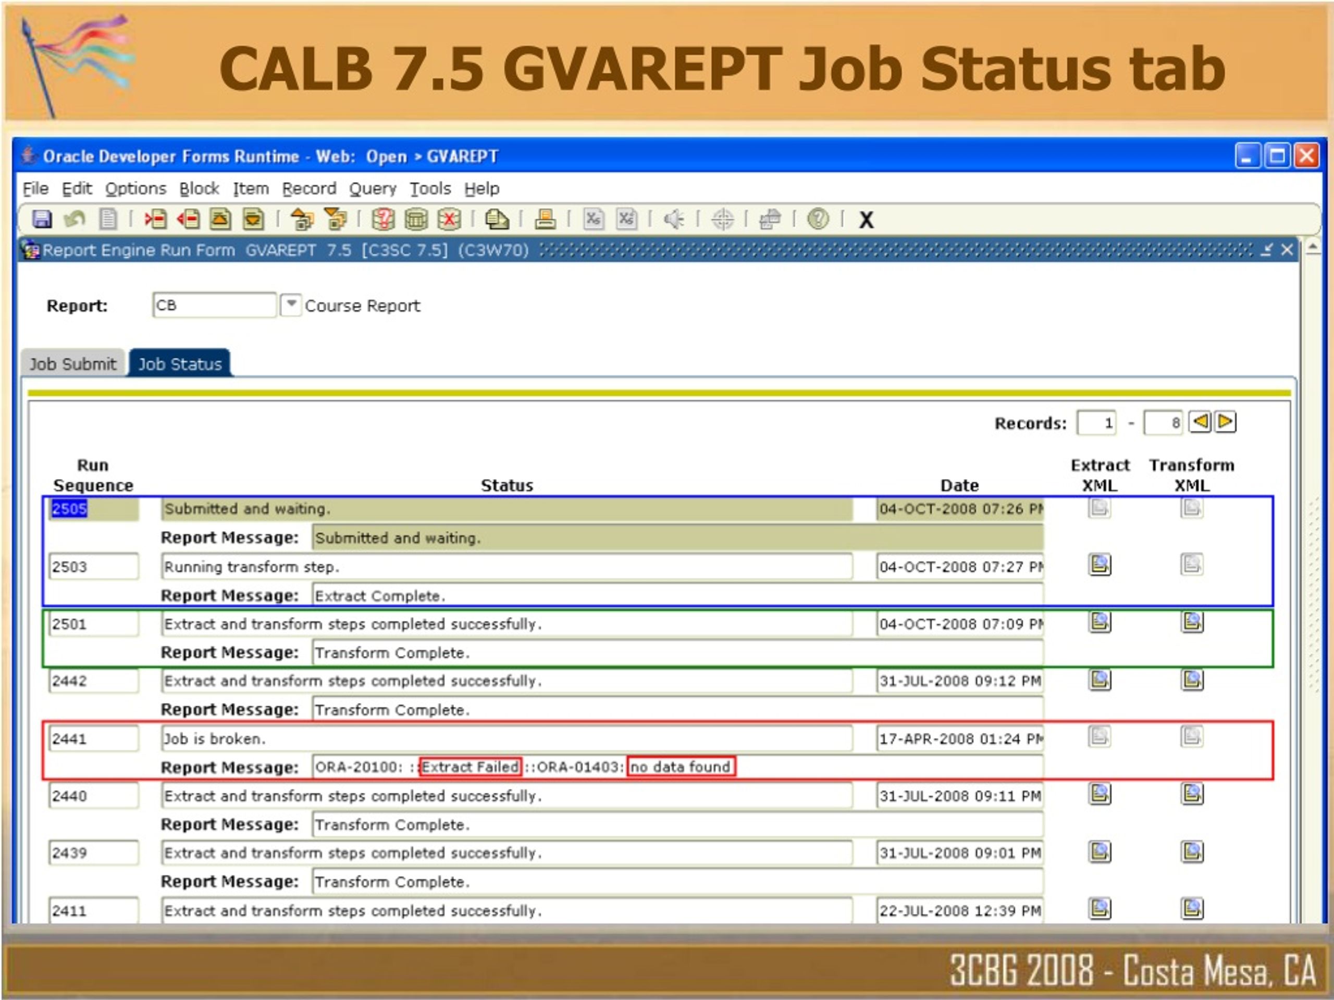Image resolution: width=1334 pixels, height=1000 pixels.
Task: Click date field 17-APR-2008 01:24 PM
Action: [x=960, y=739]
